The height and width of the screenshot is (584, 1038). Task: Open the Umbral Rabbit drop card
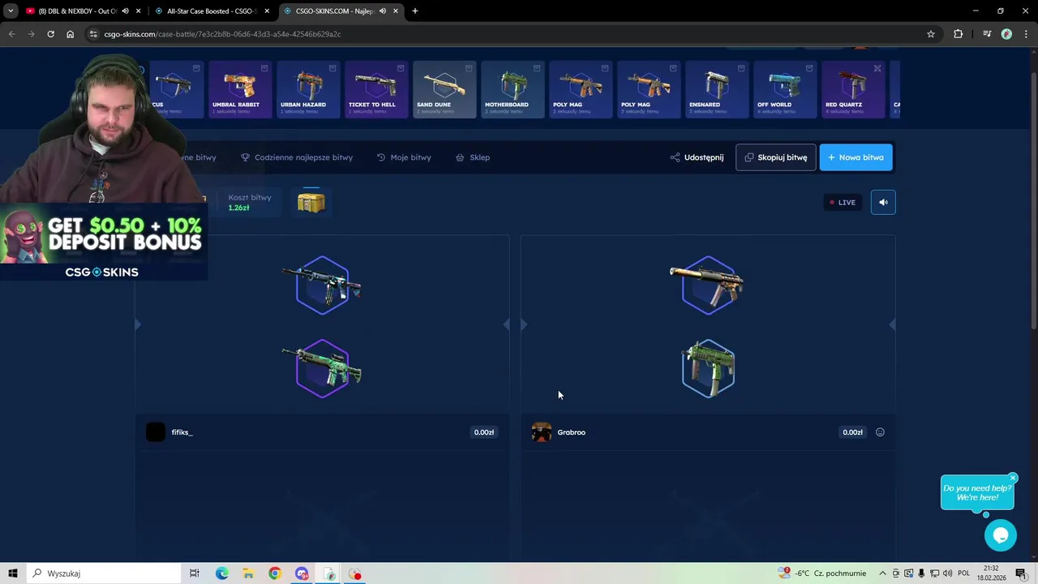240,89
